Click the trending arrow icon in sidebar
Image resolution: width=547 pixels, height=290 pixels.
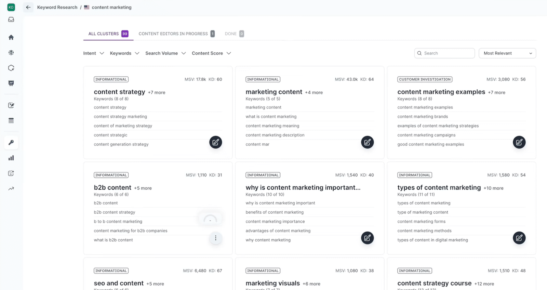pyautogui.click(x=11, y=188)
